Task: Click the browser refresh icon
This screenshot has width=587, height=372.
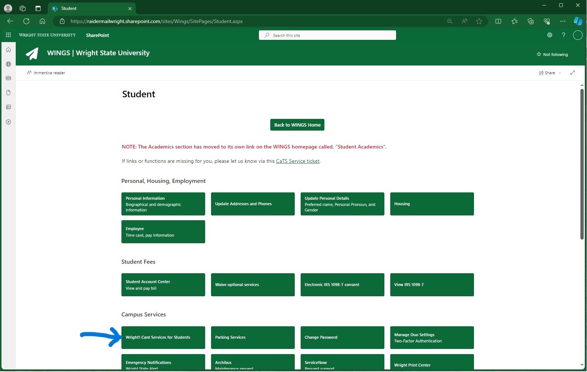Action: (x=26, y=21)
